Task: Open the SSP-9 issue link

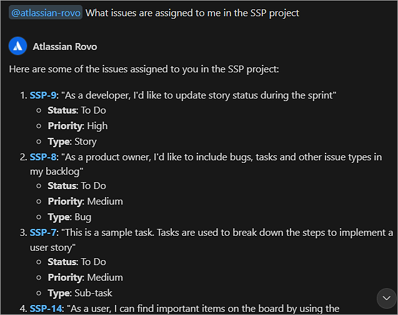Action: coord(43,95)
